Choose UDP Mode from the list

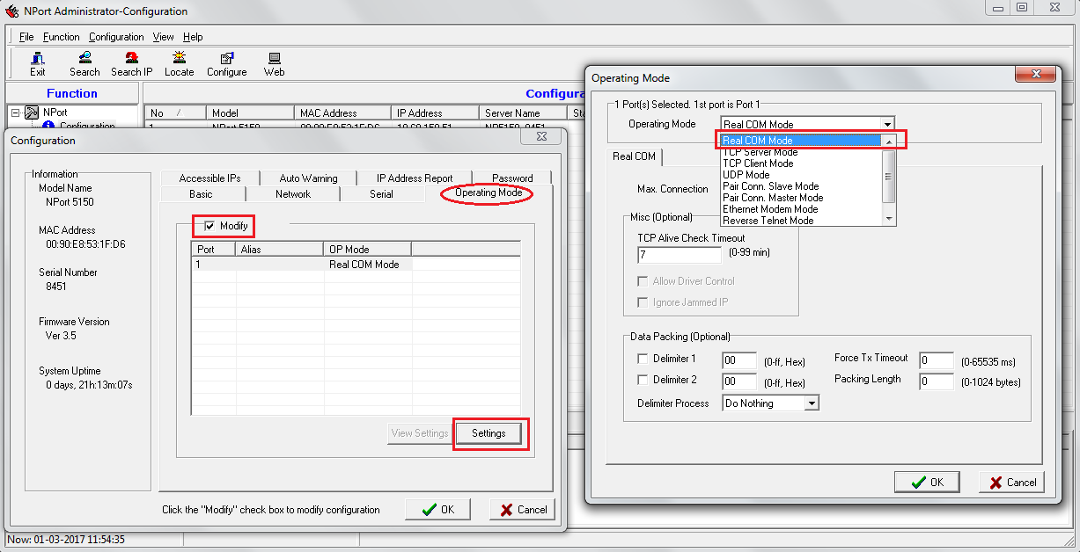(801, 175)
